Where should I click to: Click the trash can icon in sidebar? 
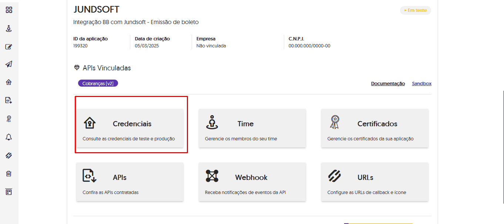pyautogui.click(x=9, y=173)
